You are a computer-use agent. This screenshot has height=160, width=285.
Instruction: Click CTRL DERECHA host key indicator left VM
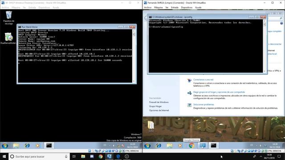132,151
